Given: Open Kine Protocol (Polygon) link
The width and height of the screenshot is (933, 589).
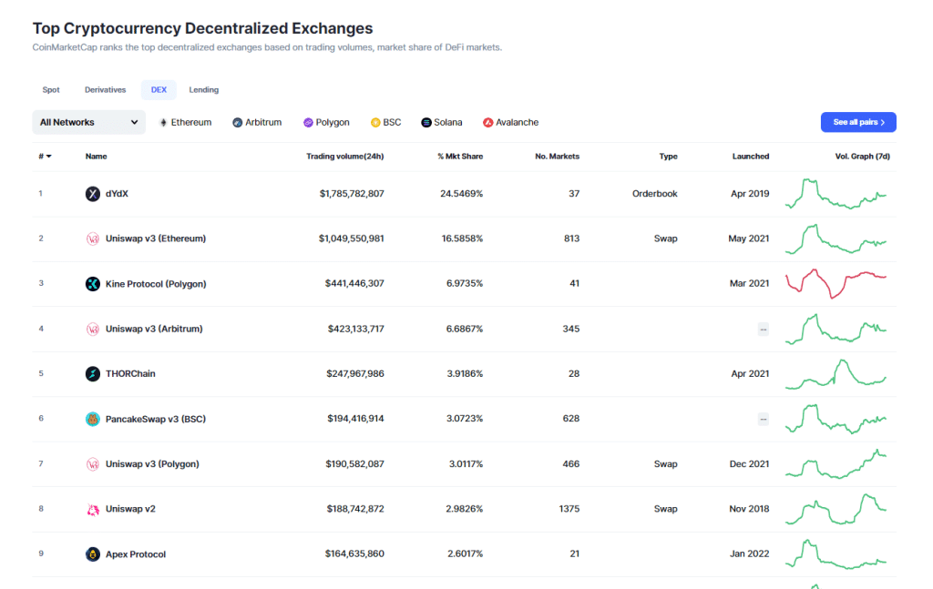Looking at the screenshot, I should click(x=156, y=284).
